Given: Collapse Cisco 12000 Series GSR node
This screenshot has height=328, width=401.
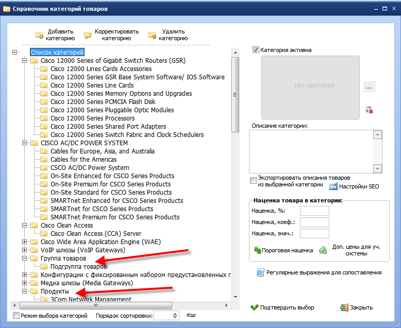Looking at the screenshot, I should [x=24, y=61].
